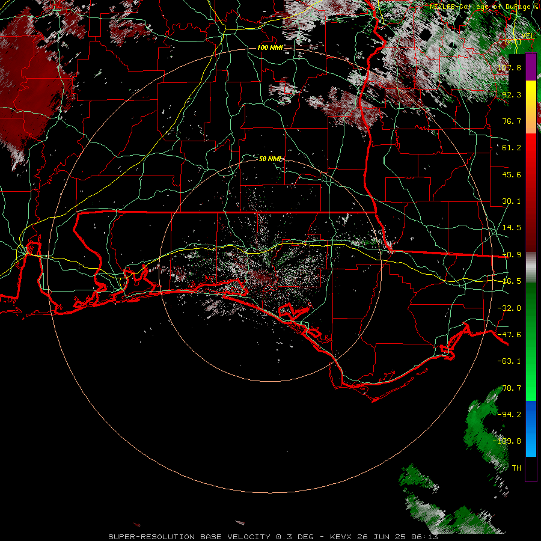Select the 76.7 velocity scale label

click(512, 121)
